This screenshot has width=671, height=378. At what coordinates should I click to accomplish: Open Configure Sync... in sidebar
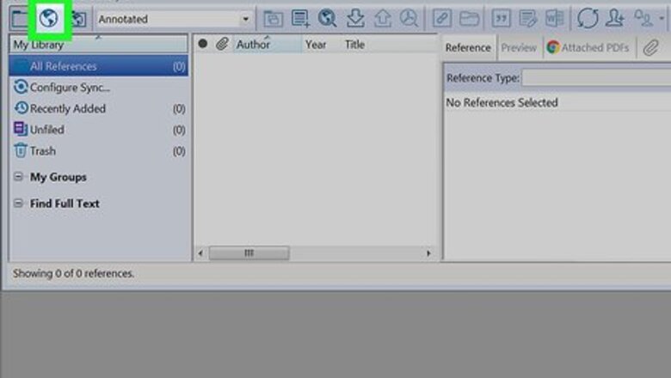pos(71,87)
